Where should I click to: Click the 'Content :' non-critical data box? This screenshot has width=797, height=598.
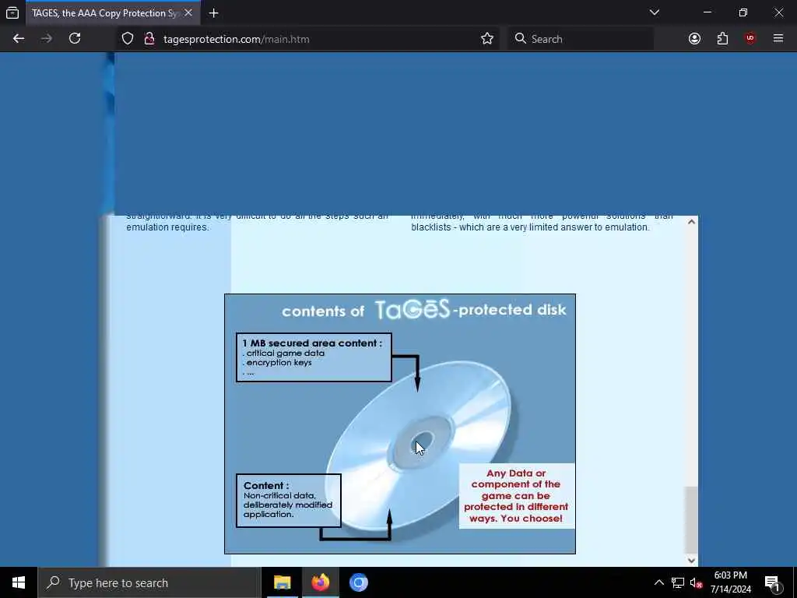pos(288,501)
